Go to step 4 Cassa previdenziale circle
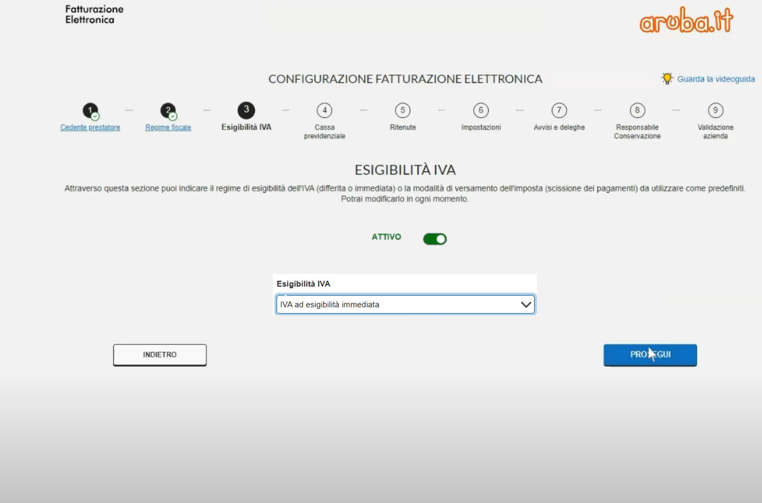 point(325,111)
